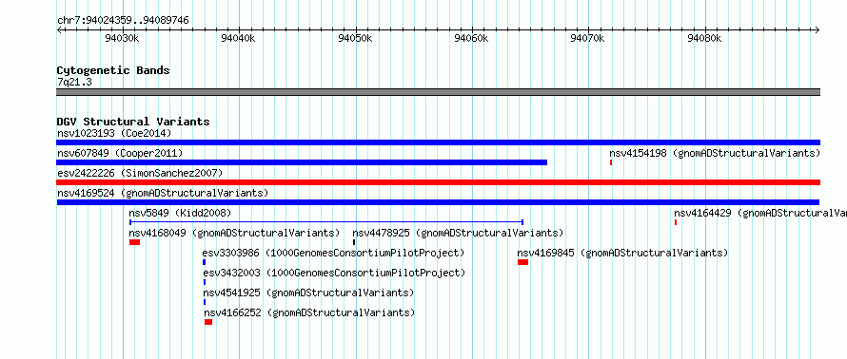Viewport: 847px width, 359px height.
Task: Click the esv3303986 small blue marker
Action: pos(205,262)
